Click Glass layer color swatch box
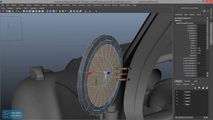Screen dimensions: 213x120 click(x=184, y=104)
